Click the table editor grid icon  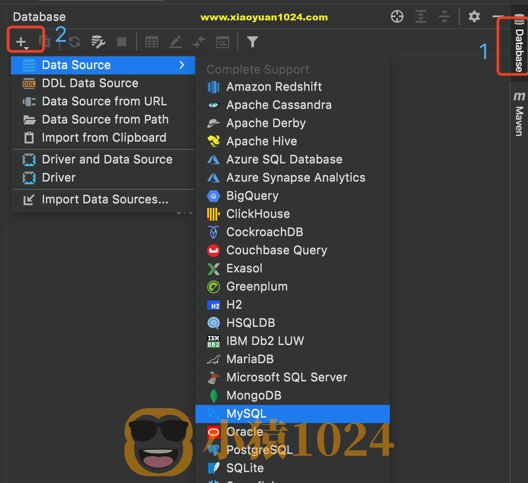point(152,42)
